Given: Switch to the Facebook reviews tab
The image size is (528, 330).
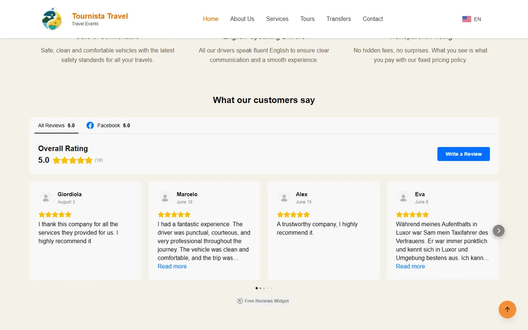Looking at the screenshot, I should click(108, 125).
